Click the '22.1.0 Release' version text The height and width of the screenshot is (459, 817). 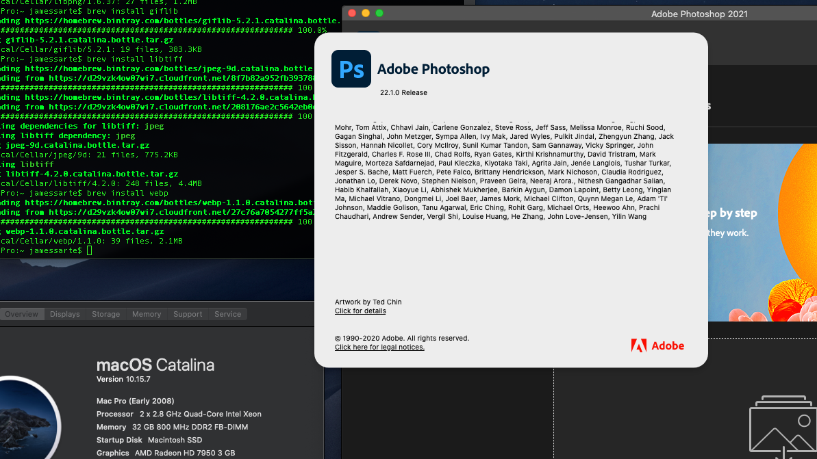[403, 92]
